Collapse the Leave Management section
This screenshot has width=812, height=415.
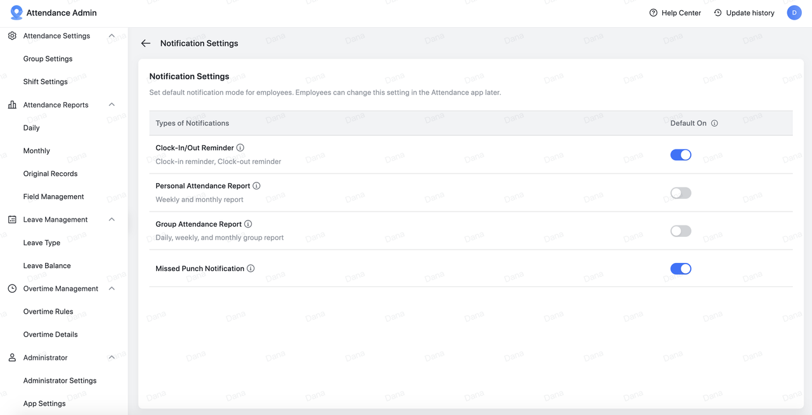coord(112,220)
